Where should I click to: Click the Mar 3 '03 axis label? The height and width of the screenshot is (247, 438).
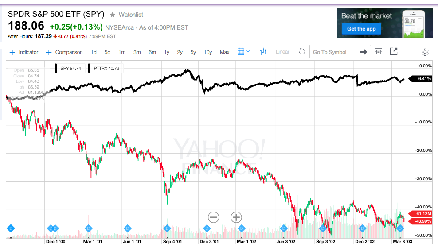click(x=403, y=241)
